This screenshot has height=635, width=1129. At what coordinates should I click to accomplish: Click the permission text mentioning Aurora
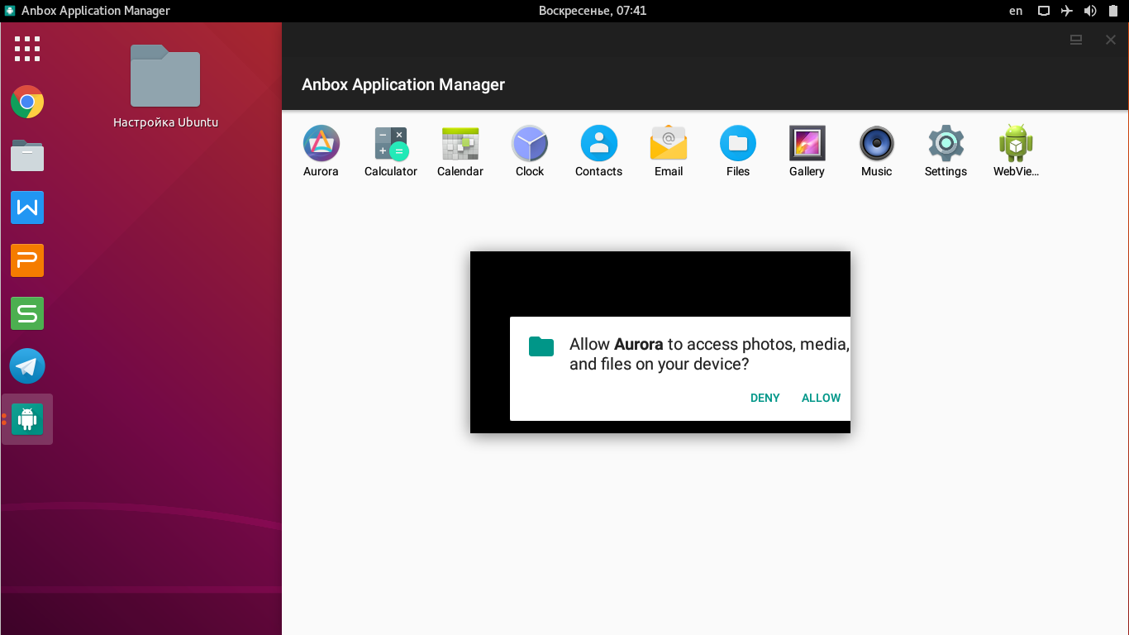click(709, 354)
